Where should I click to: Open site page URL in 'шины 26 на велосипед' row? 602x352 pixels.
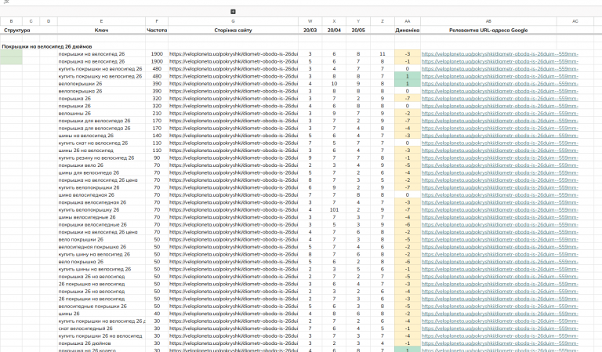coord(233,151)
